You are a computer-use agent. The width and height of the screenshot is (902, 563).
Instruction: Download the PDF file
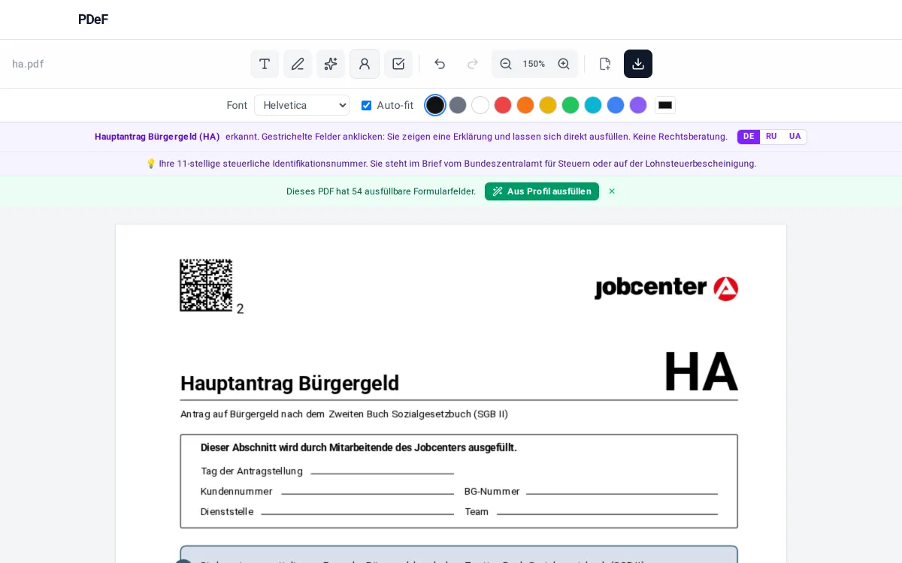(x=638, y=64)
